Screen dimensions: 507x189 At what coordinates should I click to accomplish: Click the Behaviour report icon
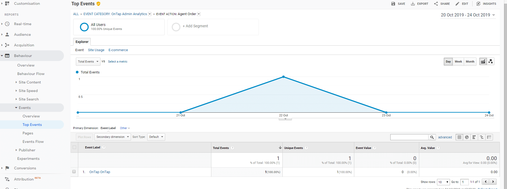click(7, 56)
